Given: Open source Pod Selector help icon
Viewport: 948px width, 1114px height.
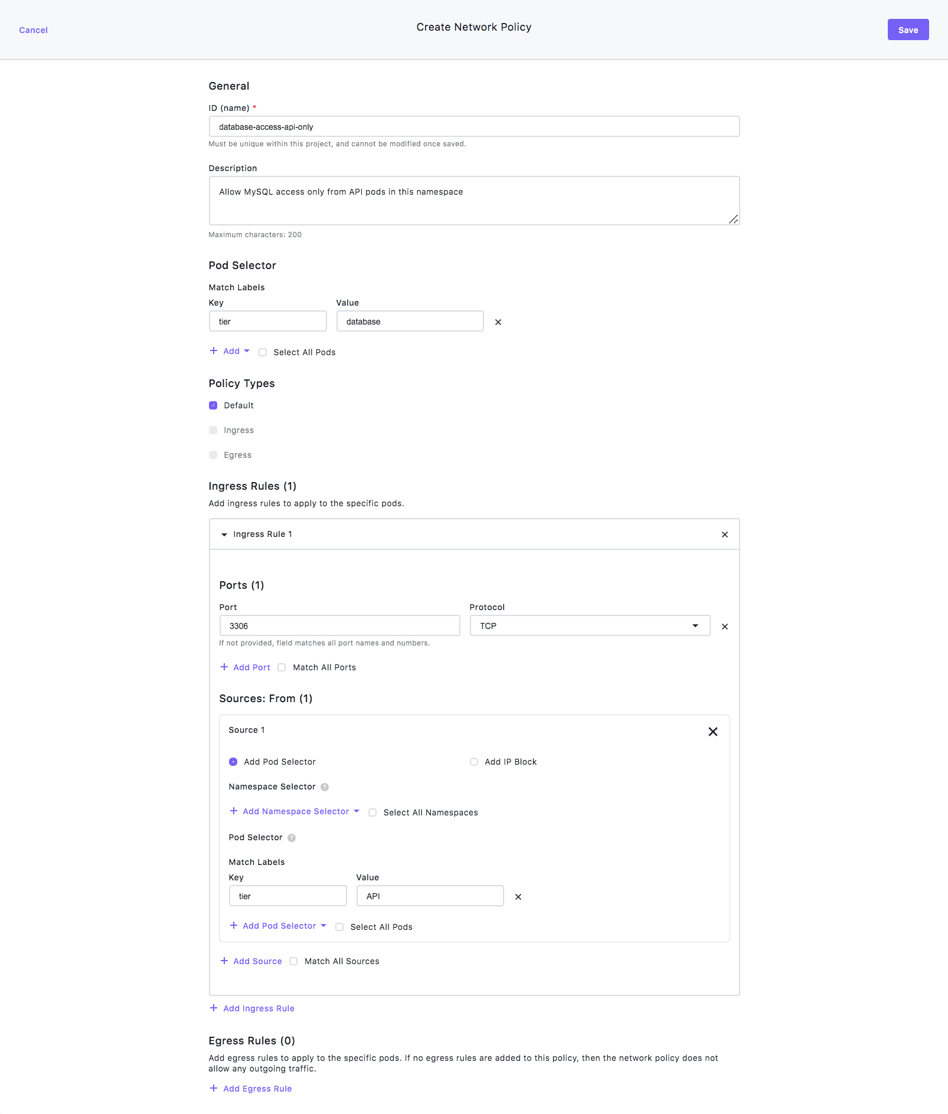Looking at the screenshot, I should pyautogui.click(x=292, y=838).
